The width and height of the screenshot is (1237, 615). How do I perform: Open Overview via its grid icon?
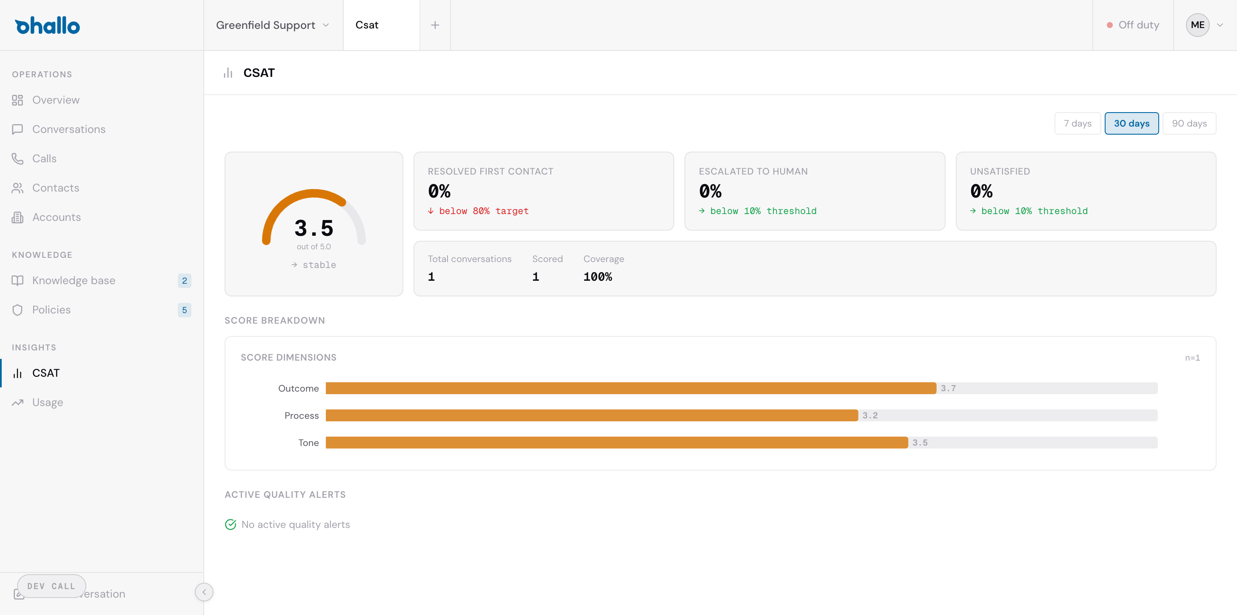pos(17,100)
